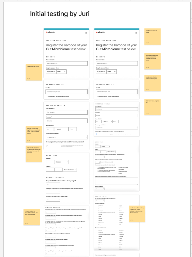This screenshot has height=257, width=192.
Task: Open the Month dropdown in the left mockup
Action: coord(61,129)
